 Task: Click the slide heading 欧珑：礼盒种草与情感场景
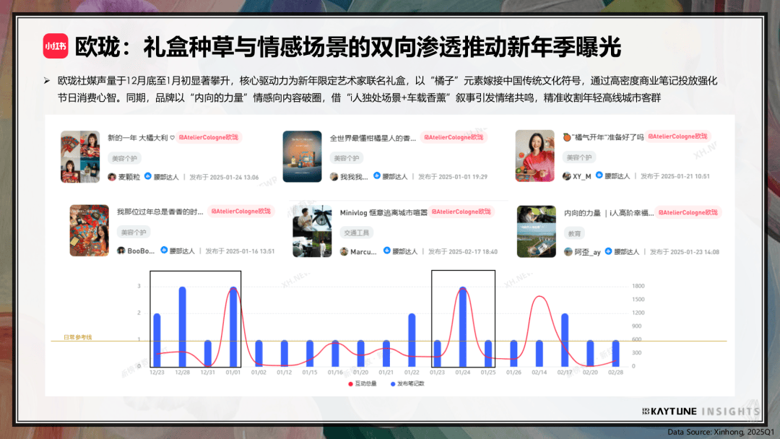click(347, 47)
